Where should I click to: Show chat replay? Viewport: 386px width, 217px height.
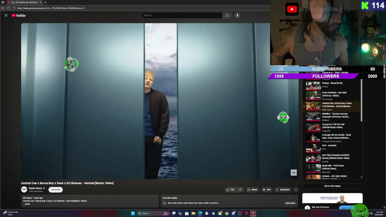pyautogui.click(x=332, y=186)
